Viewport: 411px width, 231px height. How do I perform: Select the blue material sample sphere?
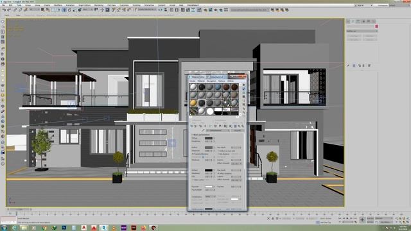pyautogui.click(x=218, y=87)
